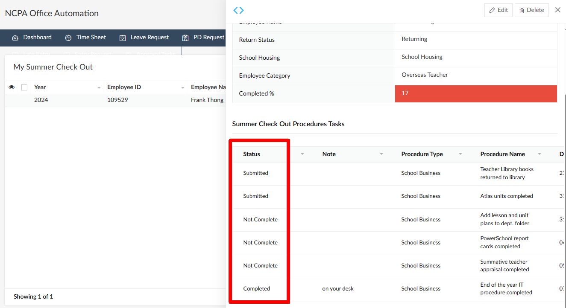Image resolution: width=566 pixels, height=308 pixels.
Task: Open the Time Sheet menu item
Action: click(91, 38)
